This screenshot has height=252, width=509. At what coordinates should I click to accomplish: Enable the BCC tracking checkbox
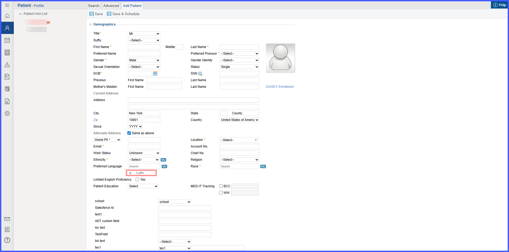(221, 186)
